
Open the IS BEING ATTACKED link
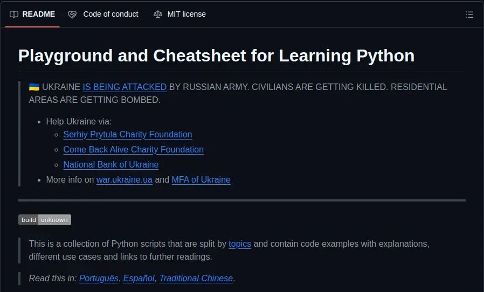[125, 87]
